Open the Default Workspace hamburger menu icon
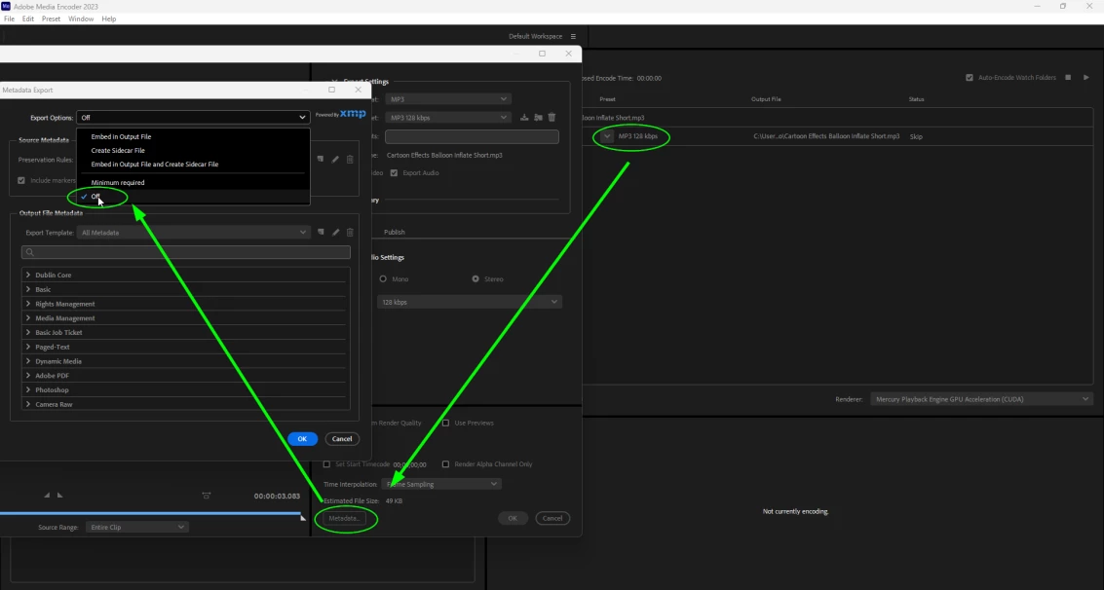1104x590 pixels. coord(573,37)
